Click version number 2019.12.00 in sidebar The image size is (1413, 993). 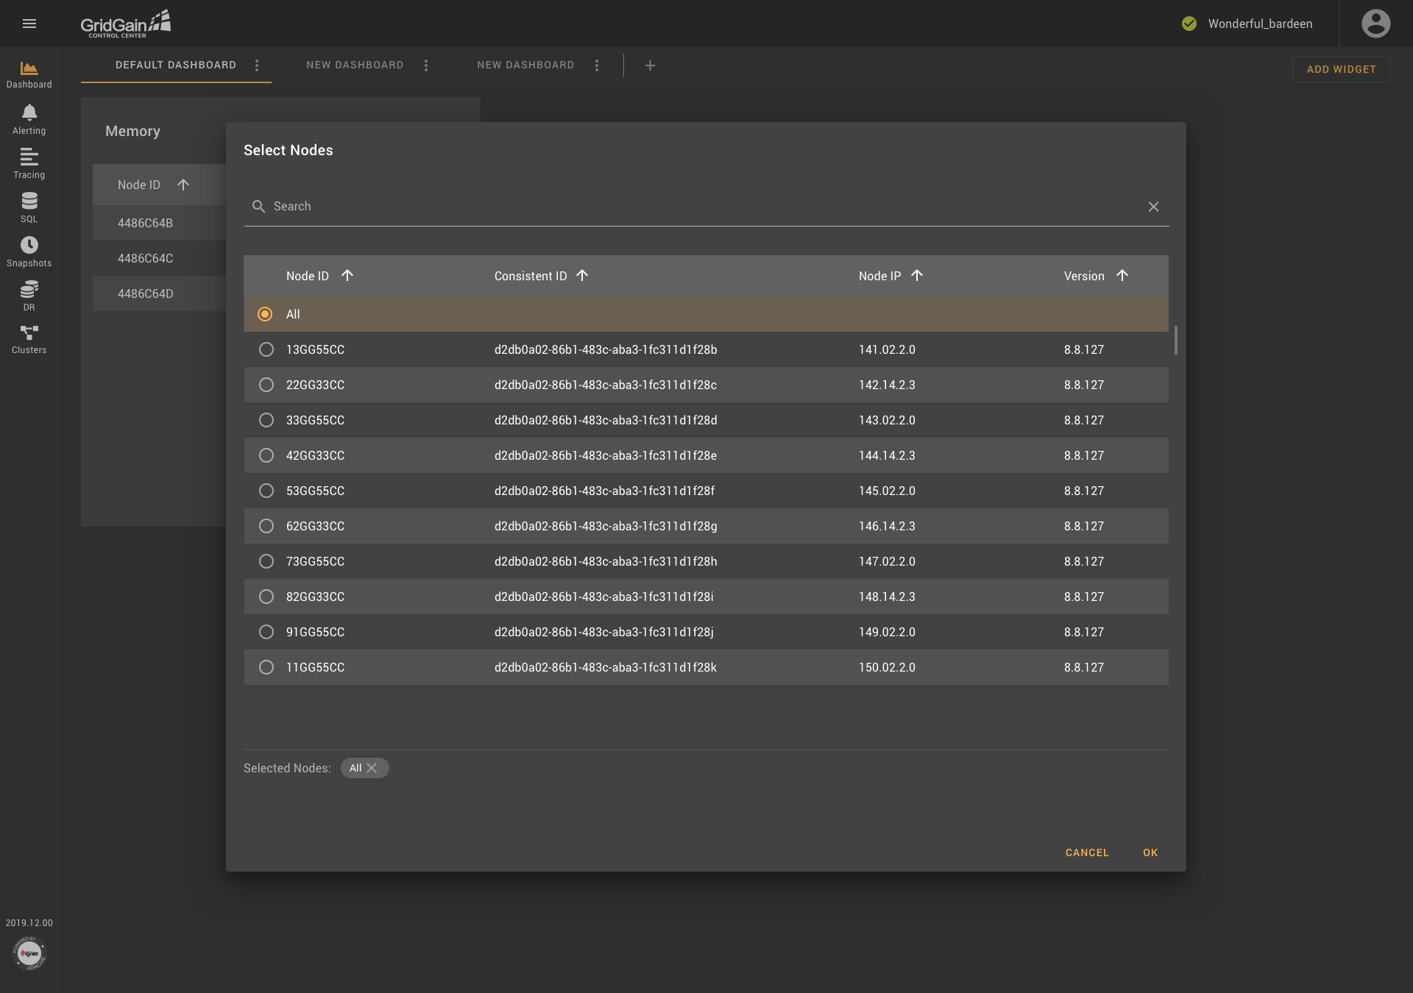(x=29, y=923)
